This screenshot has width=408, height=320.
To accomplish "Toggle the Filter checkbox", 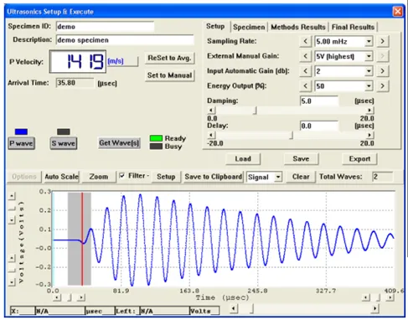I will pyautogui.click(x=122, y=176).
